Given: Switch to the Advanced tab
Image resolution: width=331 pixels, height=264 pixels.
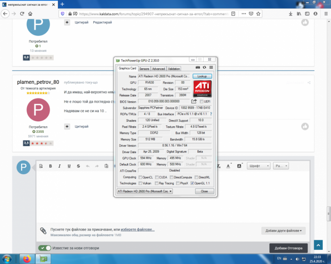Looking at the screenshot, I should point(158,69).
